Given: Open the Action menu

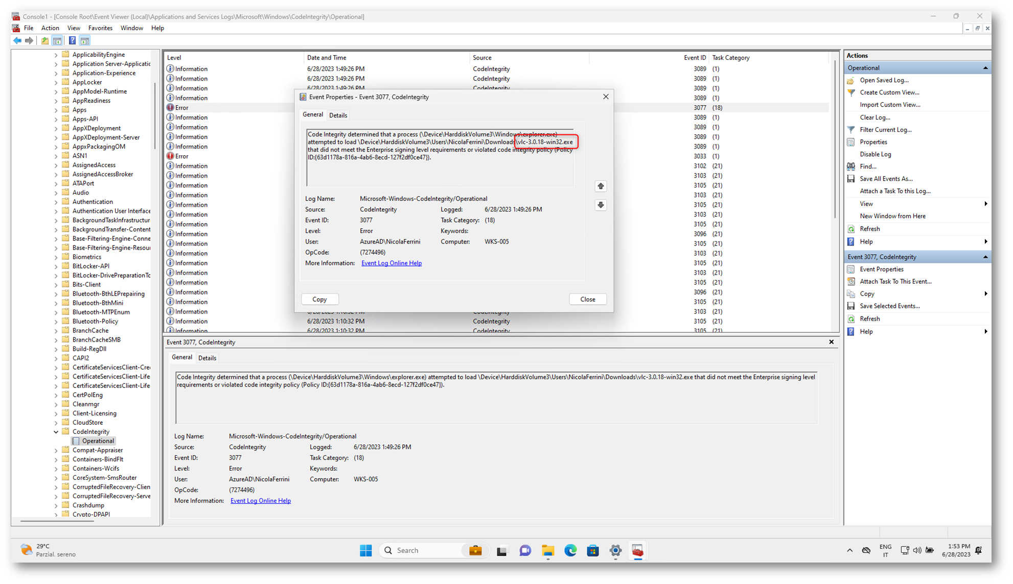Looking at the screenshot, I should [x=50, y=28].
